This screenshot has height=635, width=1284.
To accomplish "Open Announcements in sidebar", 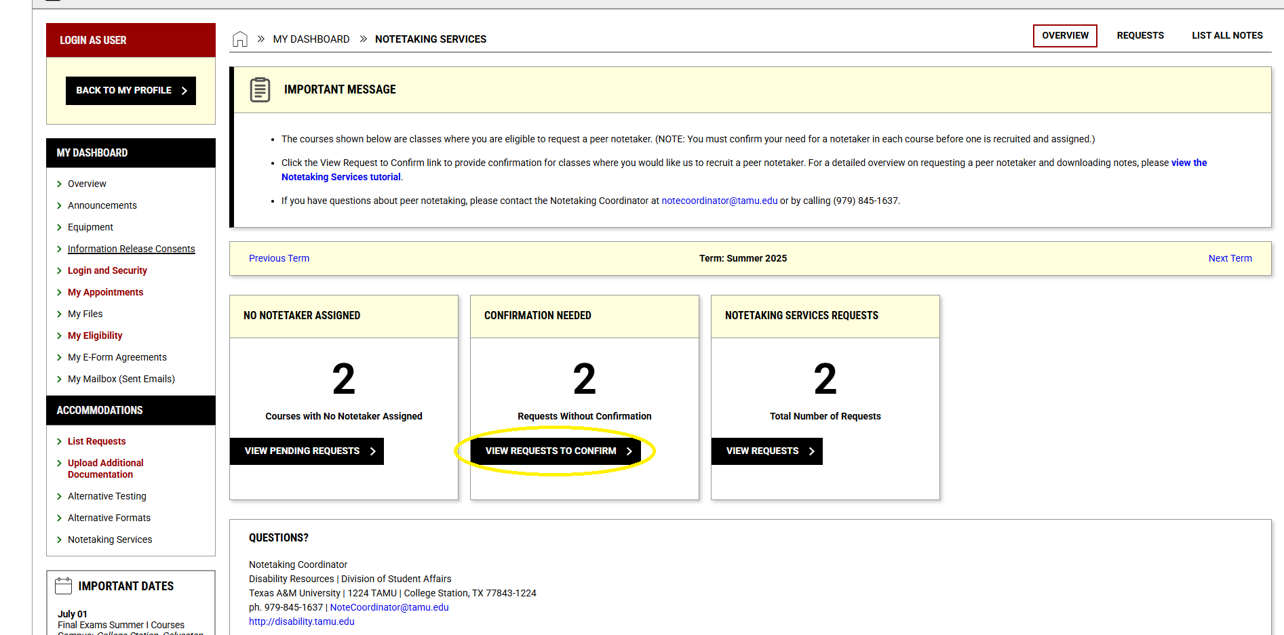I will pyautogui.click(x=102, y=205).
